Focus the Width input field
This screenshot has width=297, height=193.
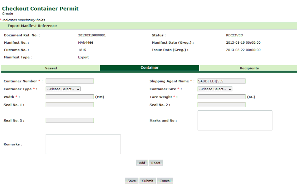click(70, 97)
